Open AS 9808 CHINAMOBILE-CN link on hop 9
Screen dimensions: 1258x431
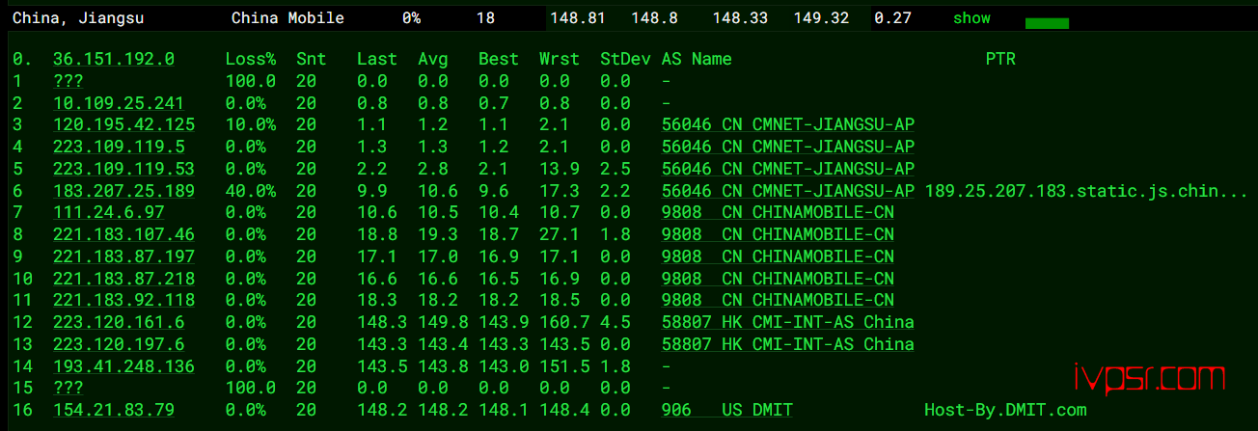778,256
